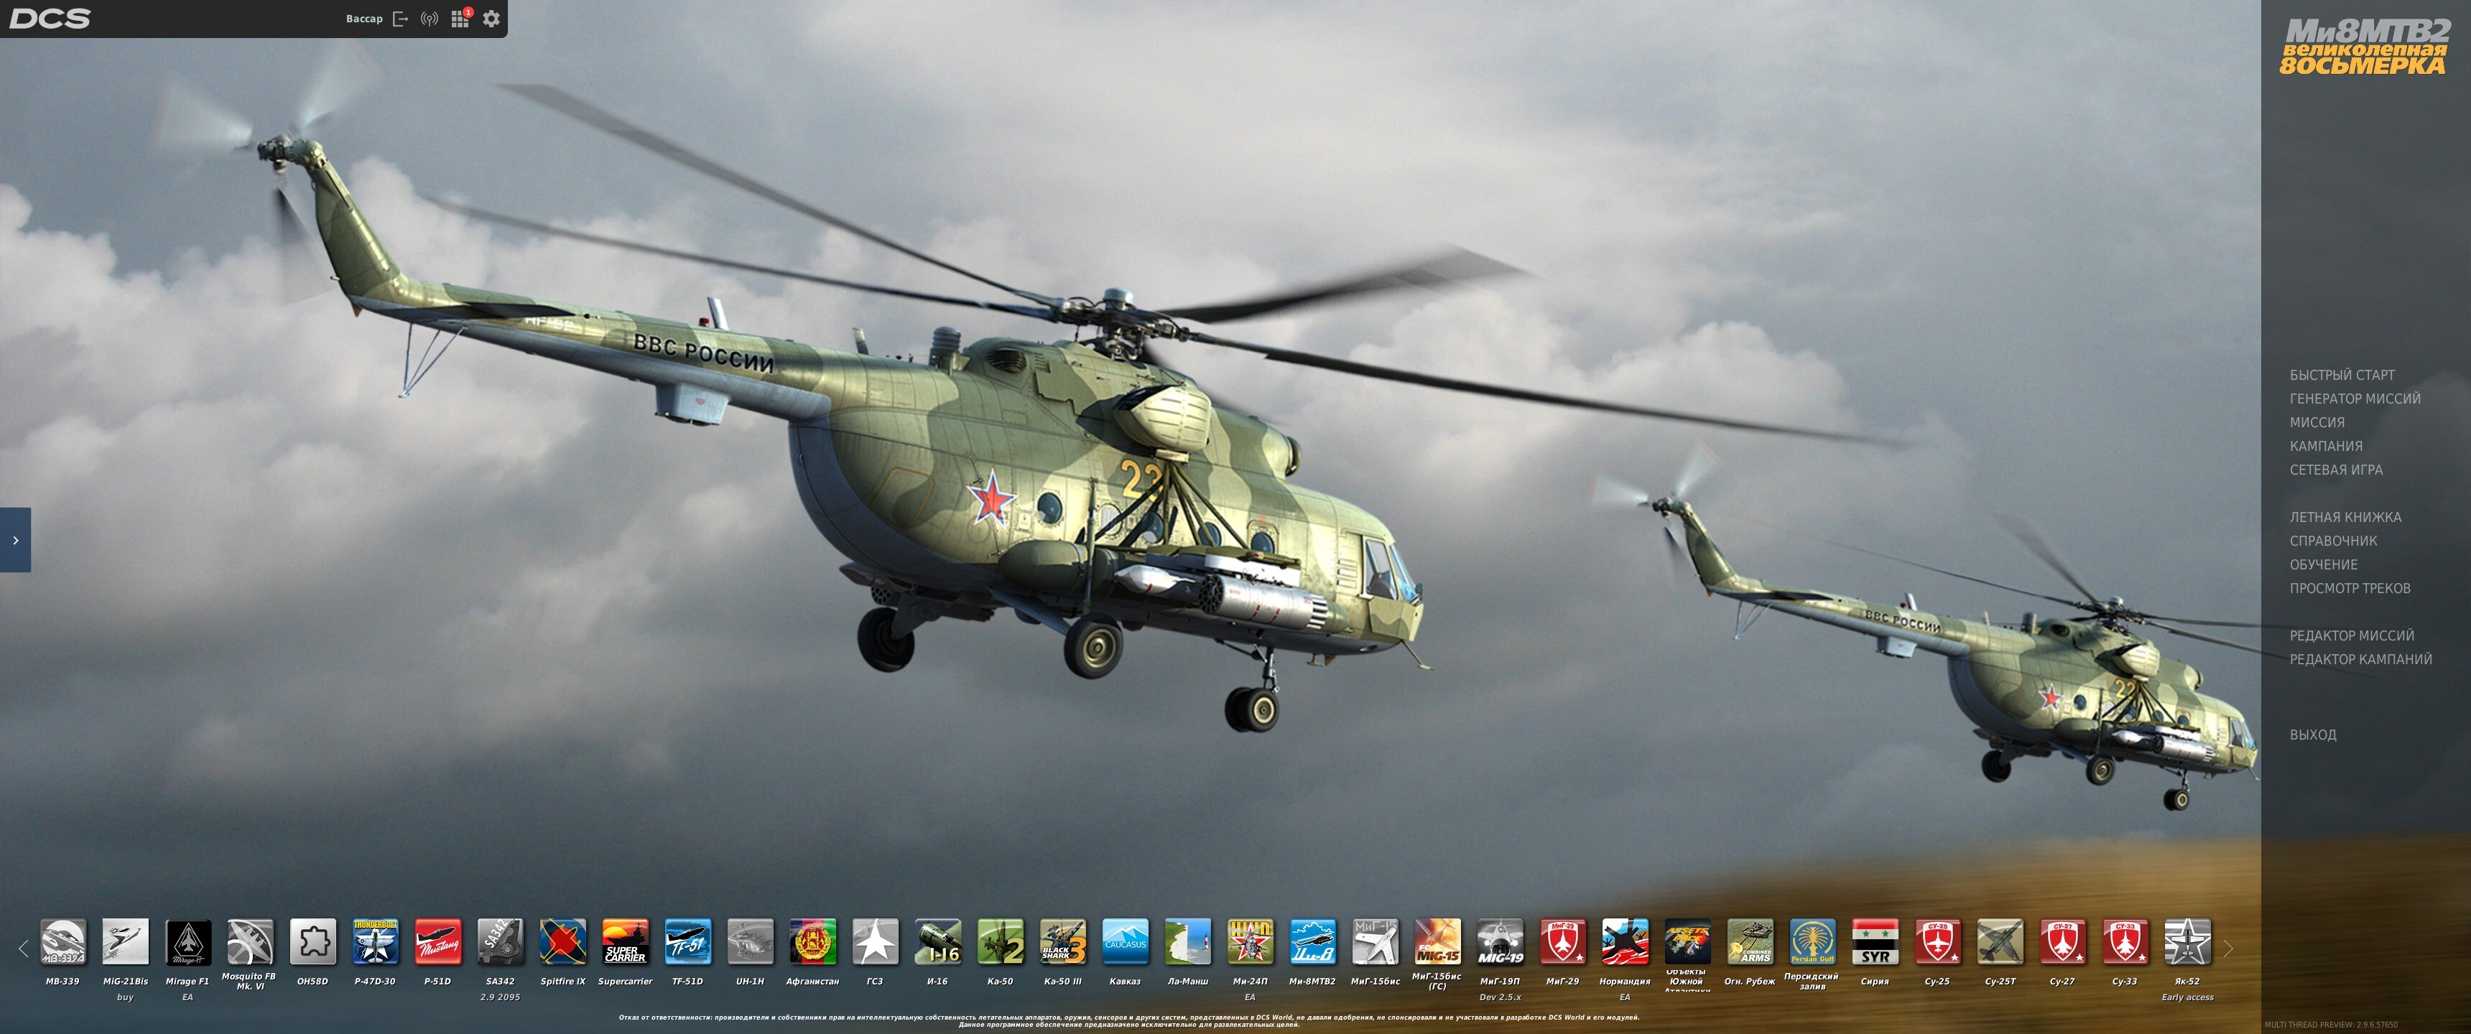
Task: Open ОБУЧЕНИЕ training section
Action: tap(2323, 565)
